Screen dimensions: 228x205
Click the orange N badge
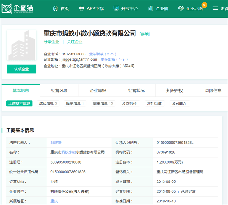204,5
